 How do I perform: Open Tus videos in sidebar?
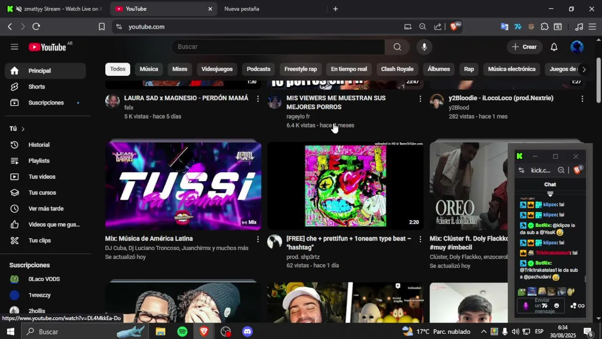click(46, 177)
